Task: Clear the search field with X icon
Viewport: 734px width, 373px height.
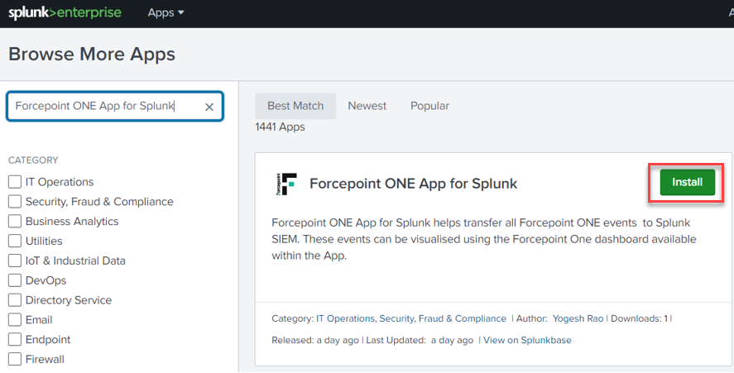Action: [x=209, y=107]
